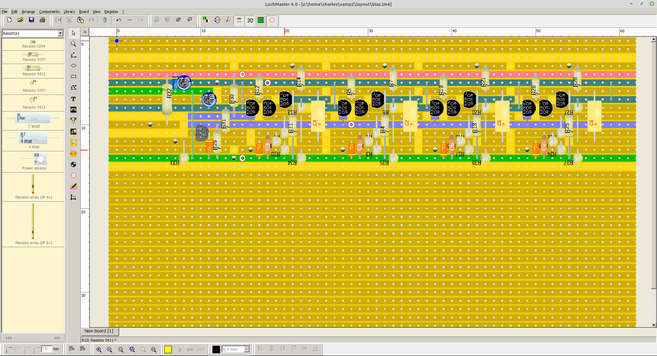Save the board with floppy disk icon
This screenshot has height=356, width=657.
tap(31, 20)
